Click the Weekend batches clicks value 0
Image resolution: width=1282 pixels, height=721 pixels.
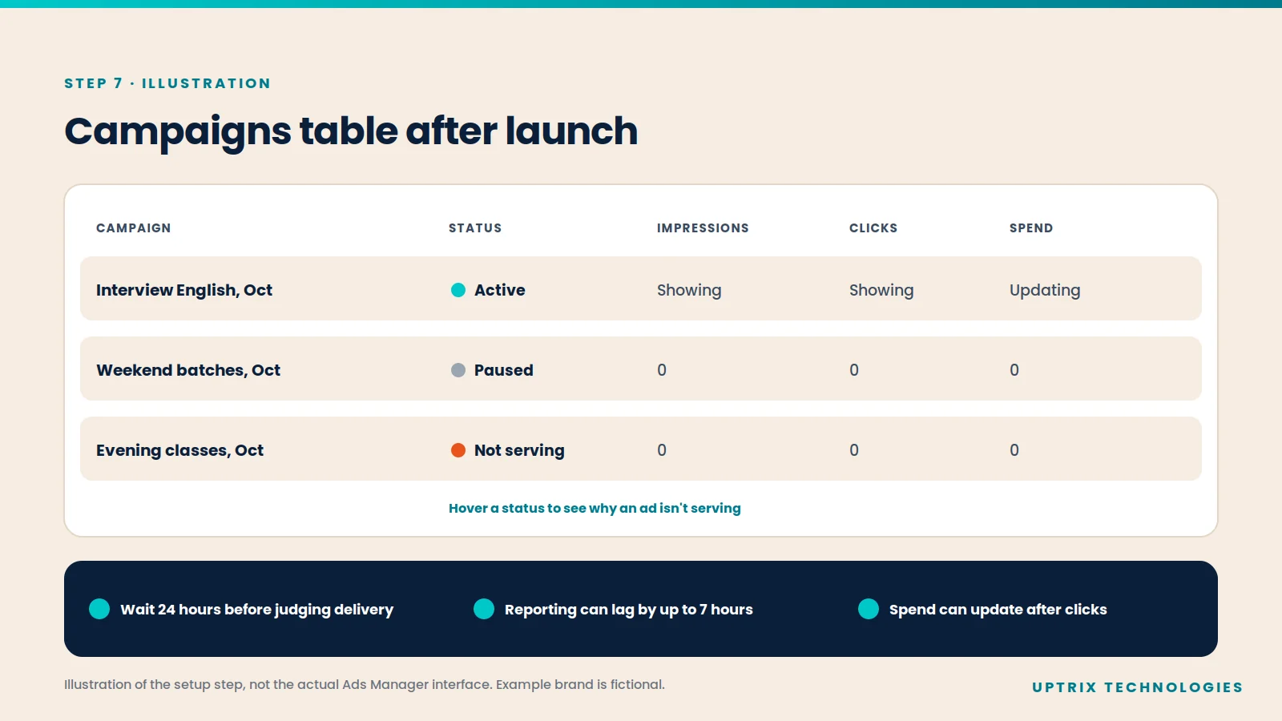(x=854, y=370)
